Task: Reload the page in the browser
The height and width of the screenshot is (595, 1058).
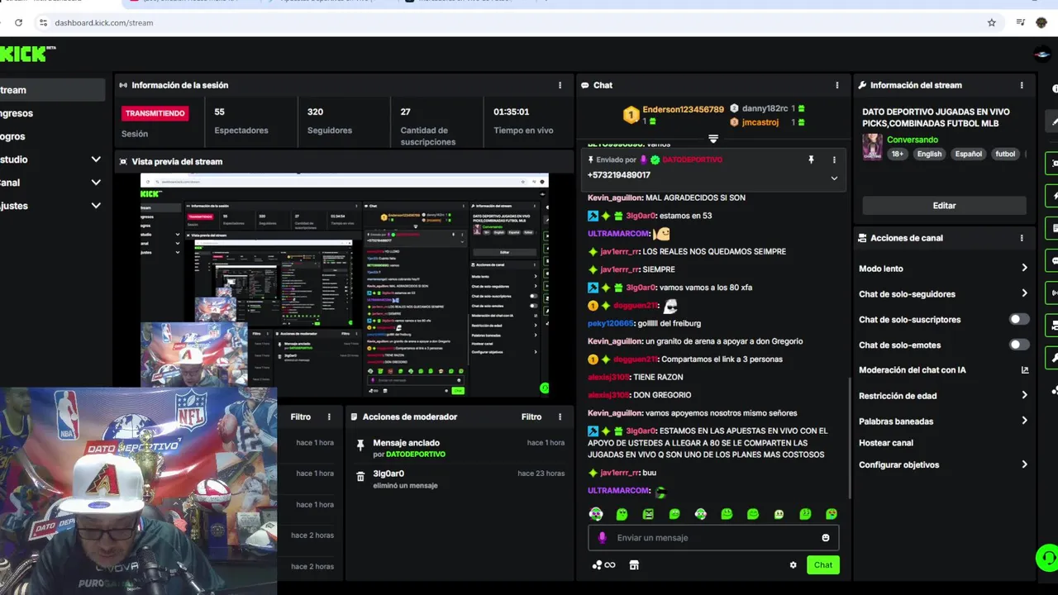Action: tap(18, 22)
